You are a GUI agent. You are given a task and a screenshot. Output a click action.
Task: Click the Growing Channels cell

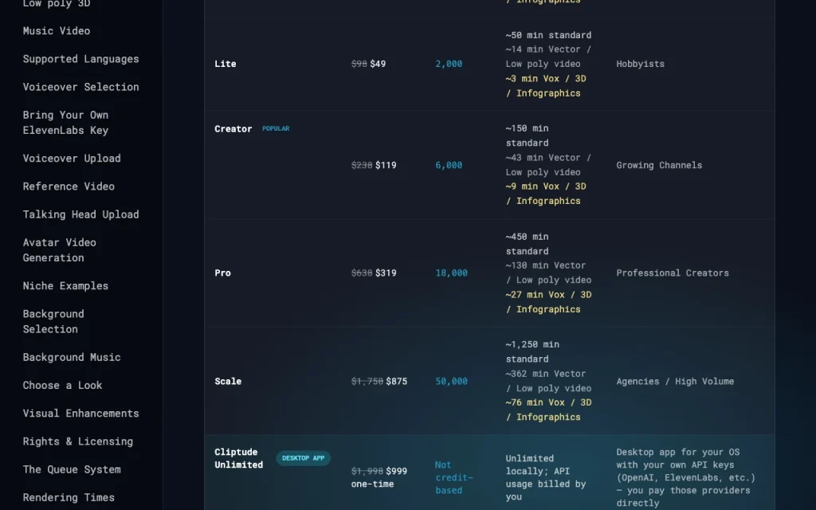(x=659, y=165)
